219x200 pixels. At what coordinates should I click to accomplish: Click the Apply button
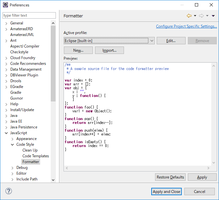[x=202, y=177]
